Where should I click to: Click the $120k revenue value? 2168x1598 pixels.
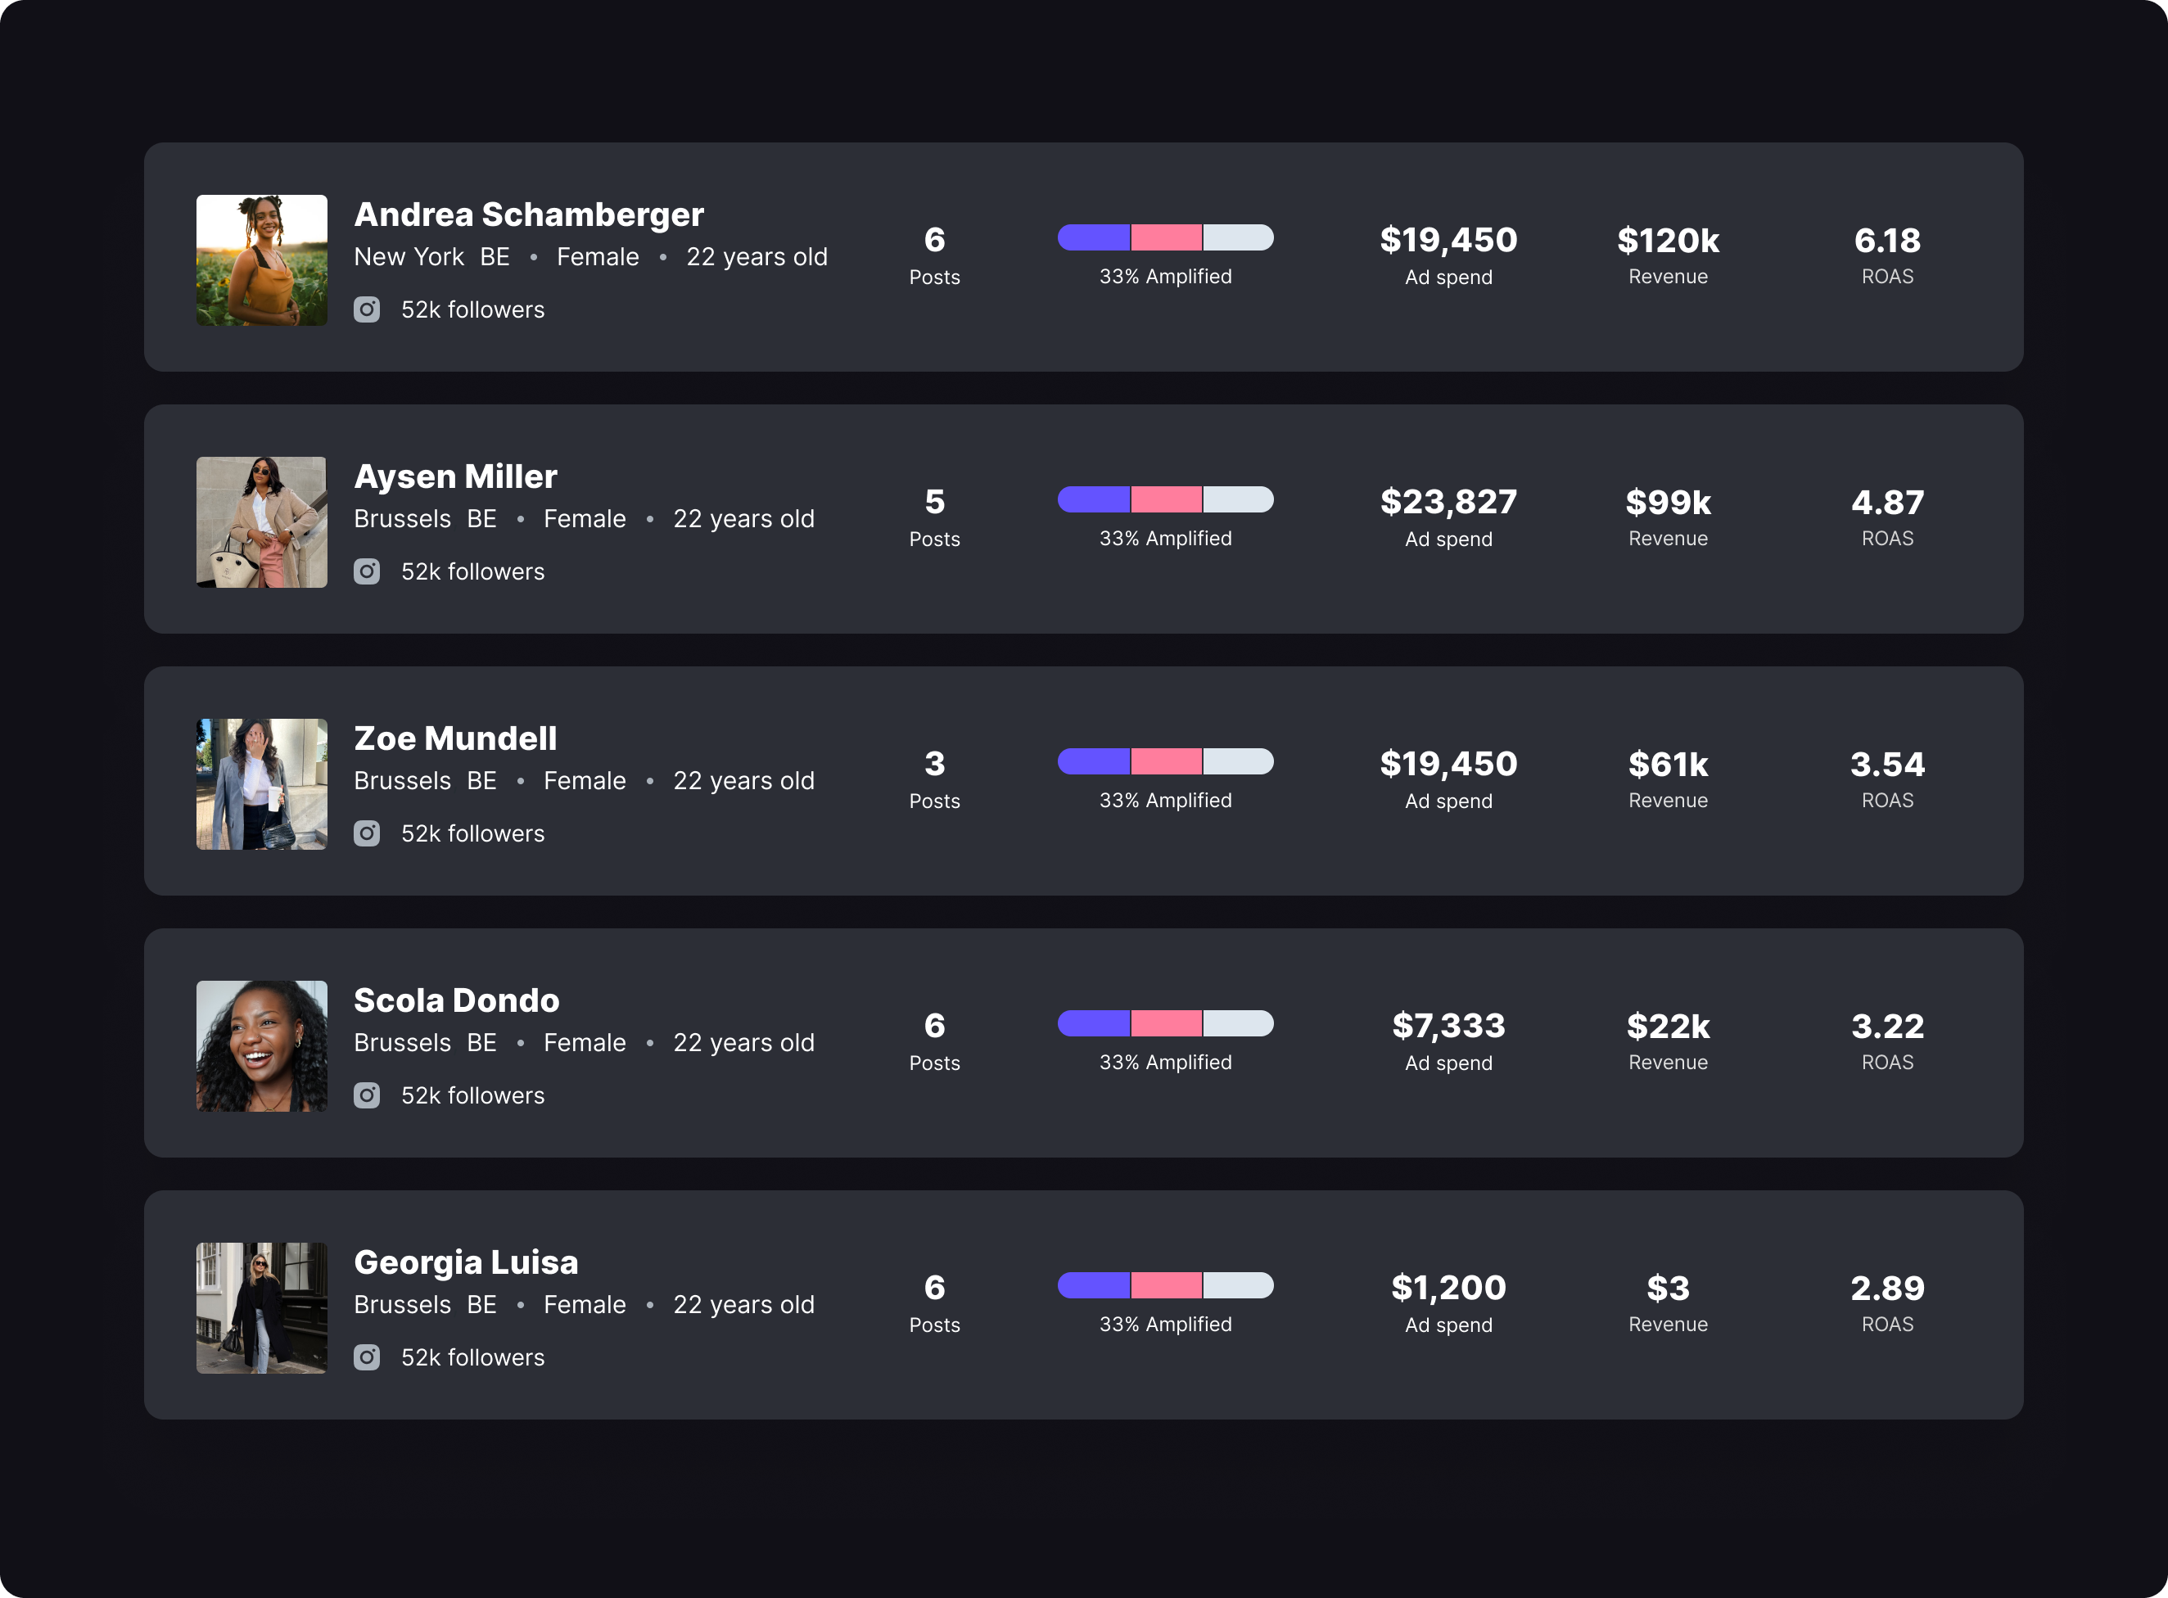point(1669,241)
